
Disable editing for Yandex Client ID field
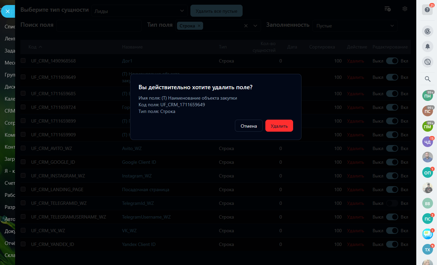click(x=392, y=244)
